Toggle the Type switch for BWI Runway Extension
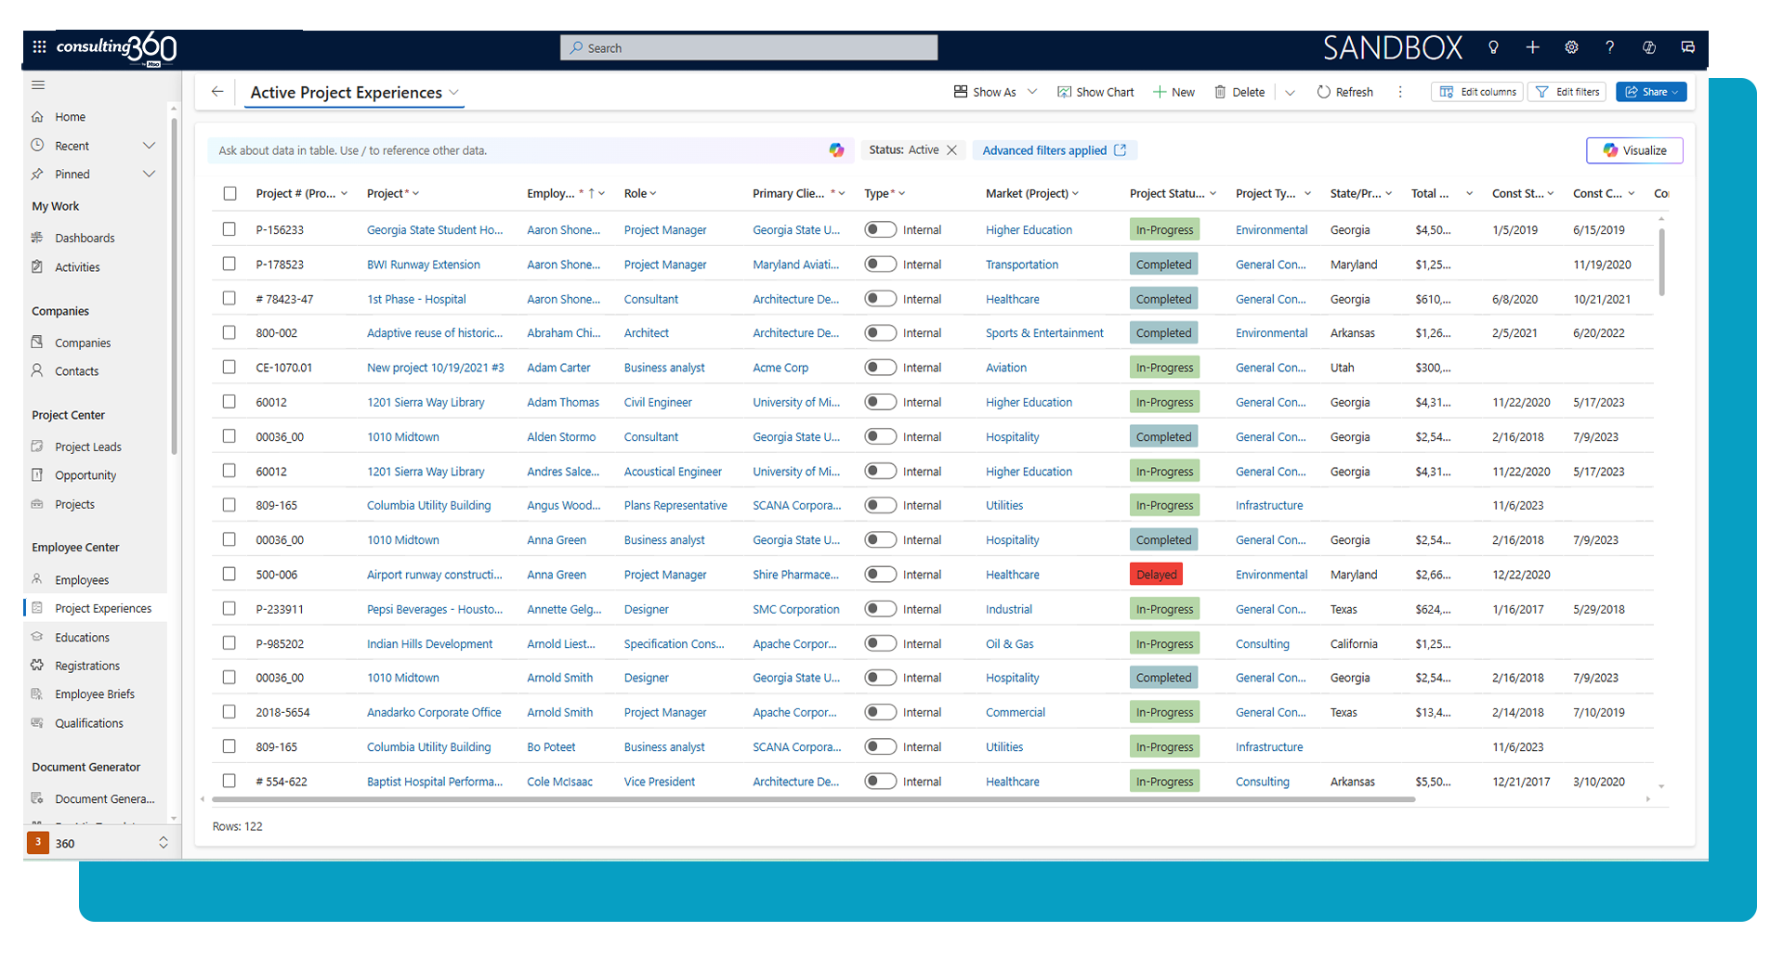Viewport: 1770px width, 958px height. 880,265
